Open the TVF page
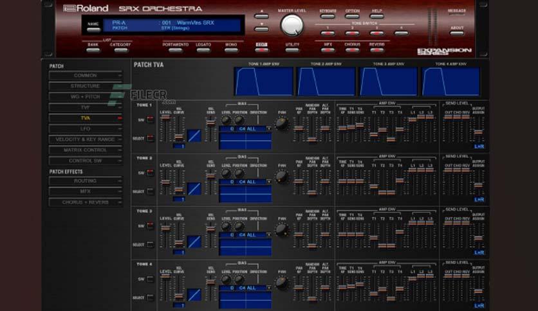The image size is (538, 311). (x=86, y=107)
